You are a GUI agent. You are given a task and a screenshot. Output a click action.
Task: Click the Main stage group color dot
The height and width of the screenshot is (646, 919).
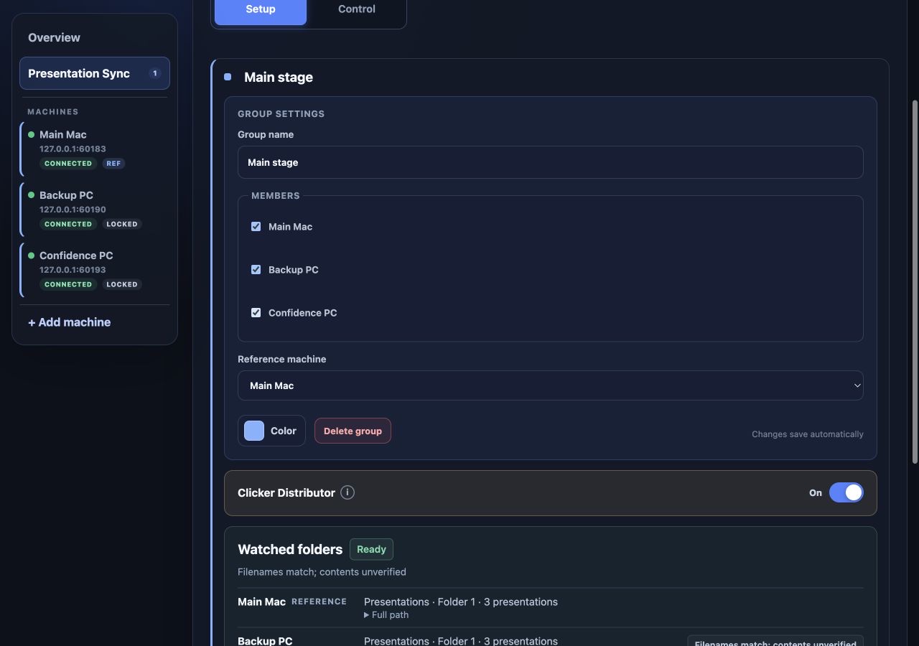click(x=228, y=77)
